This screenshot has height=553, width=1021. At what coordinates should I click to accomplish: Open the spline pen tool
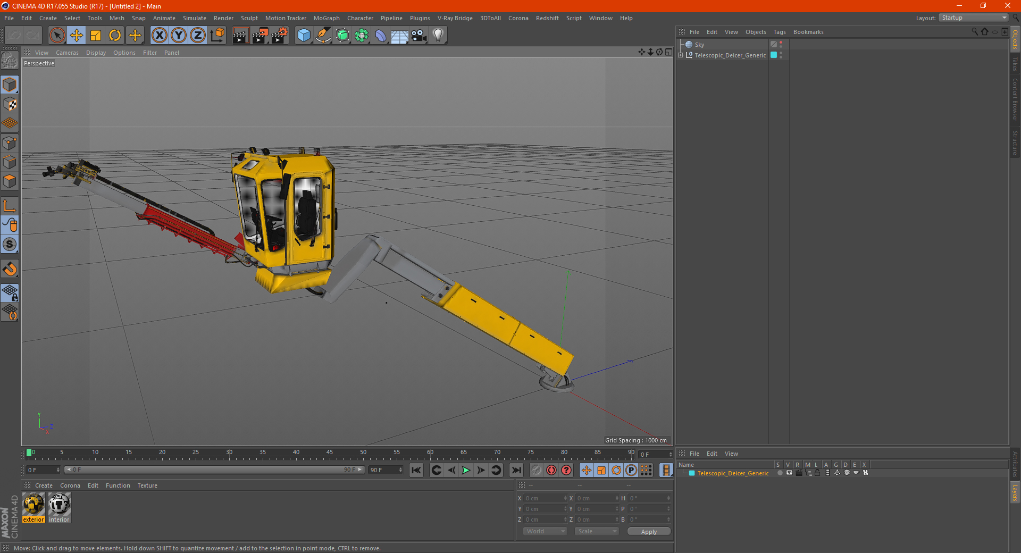[323, 36]
